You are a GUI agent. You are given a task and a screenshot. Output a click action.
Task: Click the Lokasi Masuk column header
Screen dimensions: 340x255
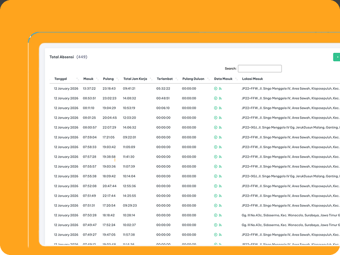click(x=252, y=79)
